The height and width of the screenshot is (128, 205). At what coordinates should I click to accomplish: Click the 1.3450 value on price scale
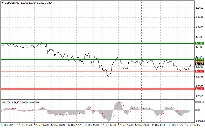(199, 8)
